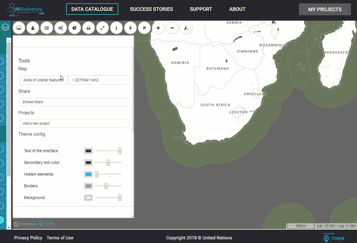
Task: Open the Secondary text color swatch
Action: (x=88, y=163)
